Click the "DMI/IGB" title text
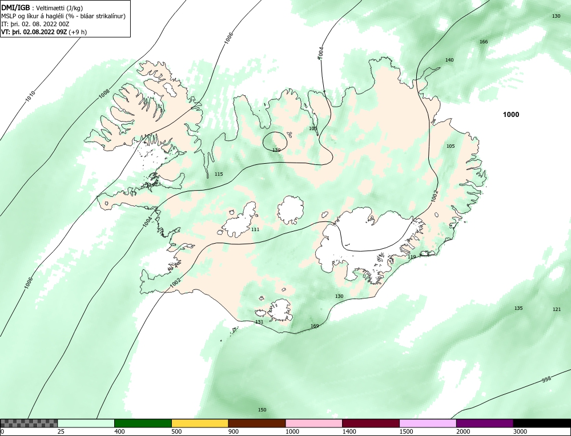Image resolution: width=571 pixels, height=436 pixels. [x=15, y=7]
